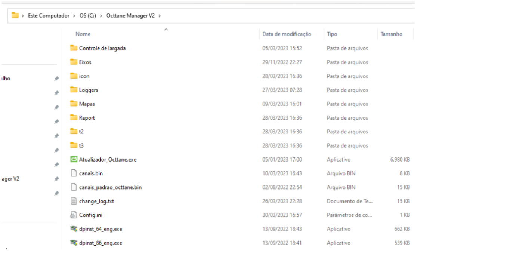Click the Tipo column header
Screen dimensions: 510x255
332,34
